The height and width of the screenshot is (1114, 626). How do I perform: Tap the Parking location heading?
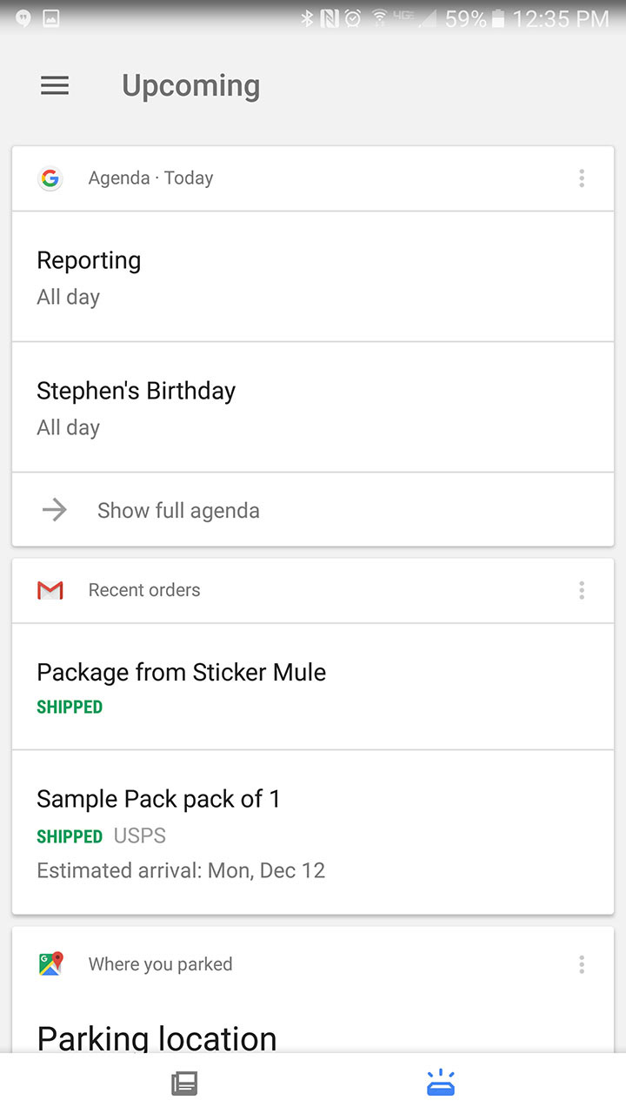[x=157, y=1037]
